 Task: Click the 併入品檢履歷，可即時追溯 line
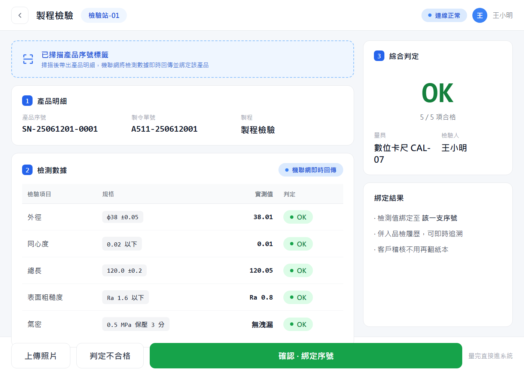418,234
